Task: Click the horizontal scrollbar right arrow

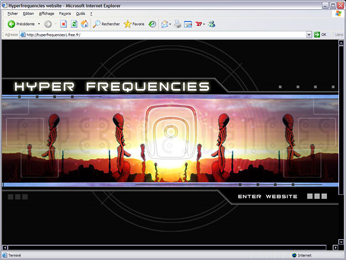Action: point(336,247)
